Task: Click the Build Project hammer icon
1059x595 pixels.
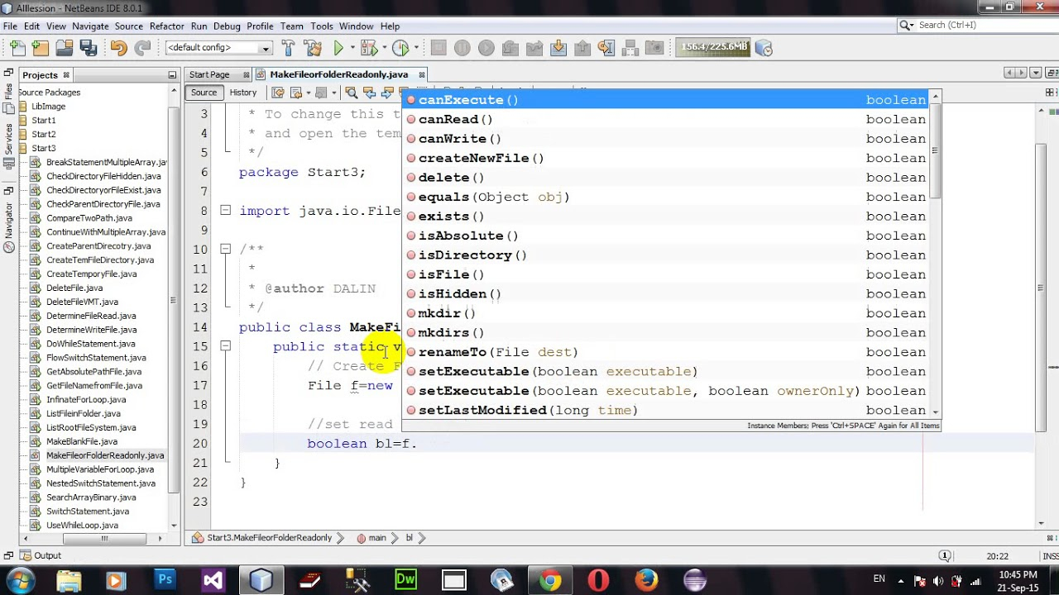Action: [290, 48]
